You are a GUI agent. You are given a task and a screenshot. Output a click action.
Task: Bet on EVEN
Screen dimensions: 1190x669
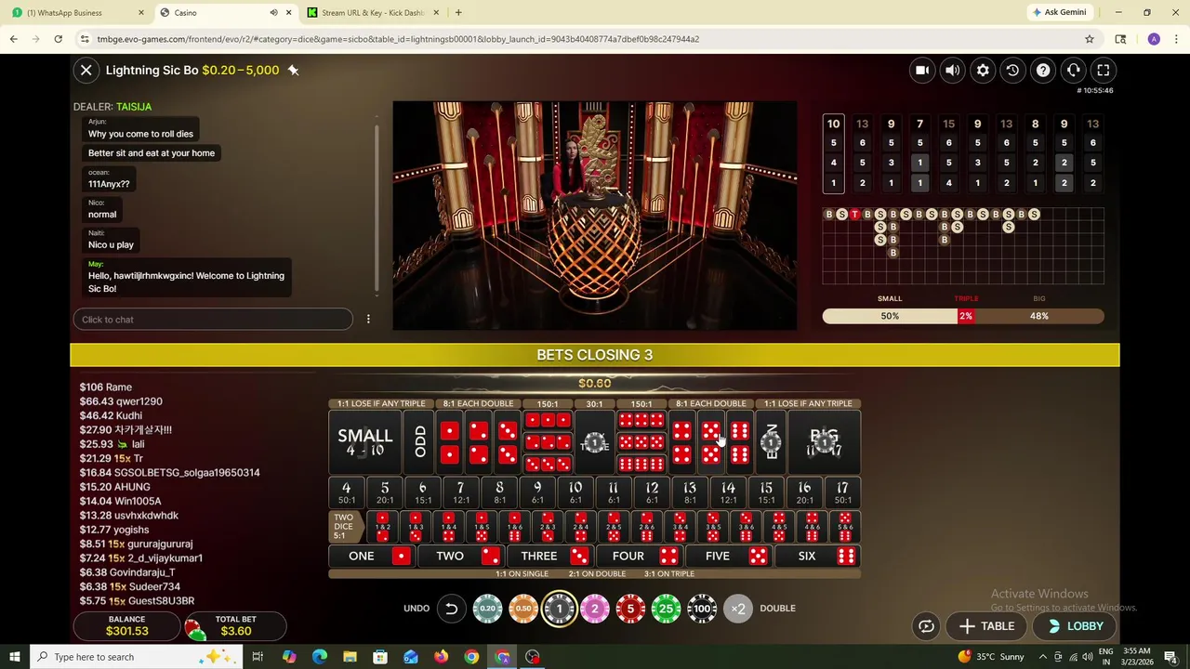click(x=771, y=442)
